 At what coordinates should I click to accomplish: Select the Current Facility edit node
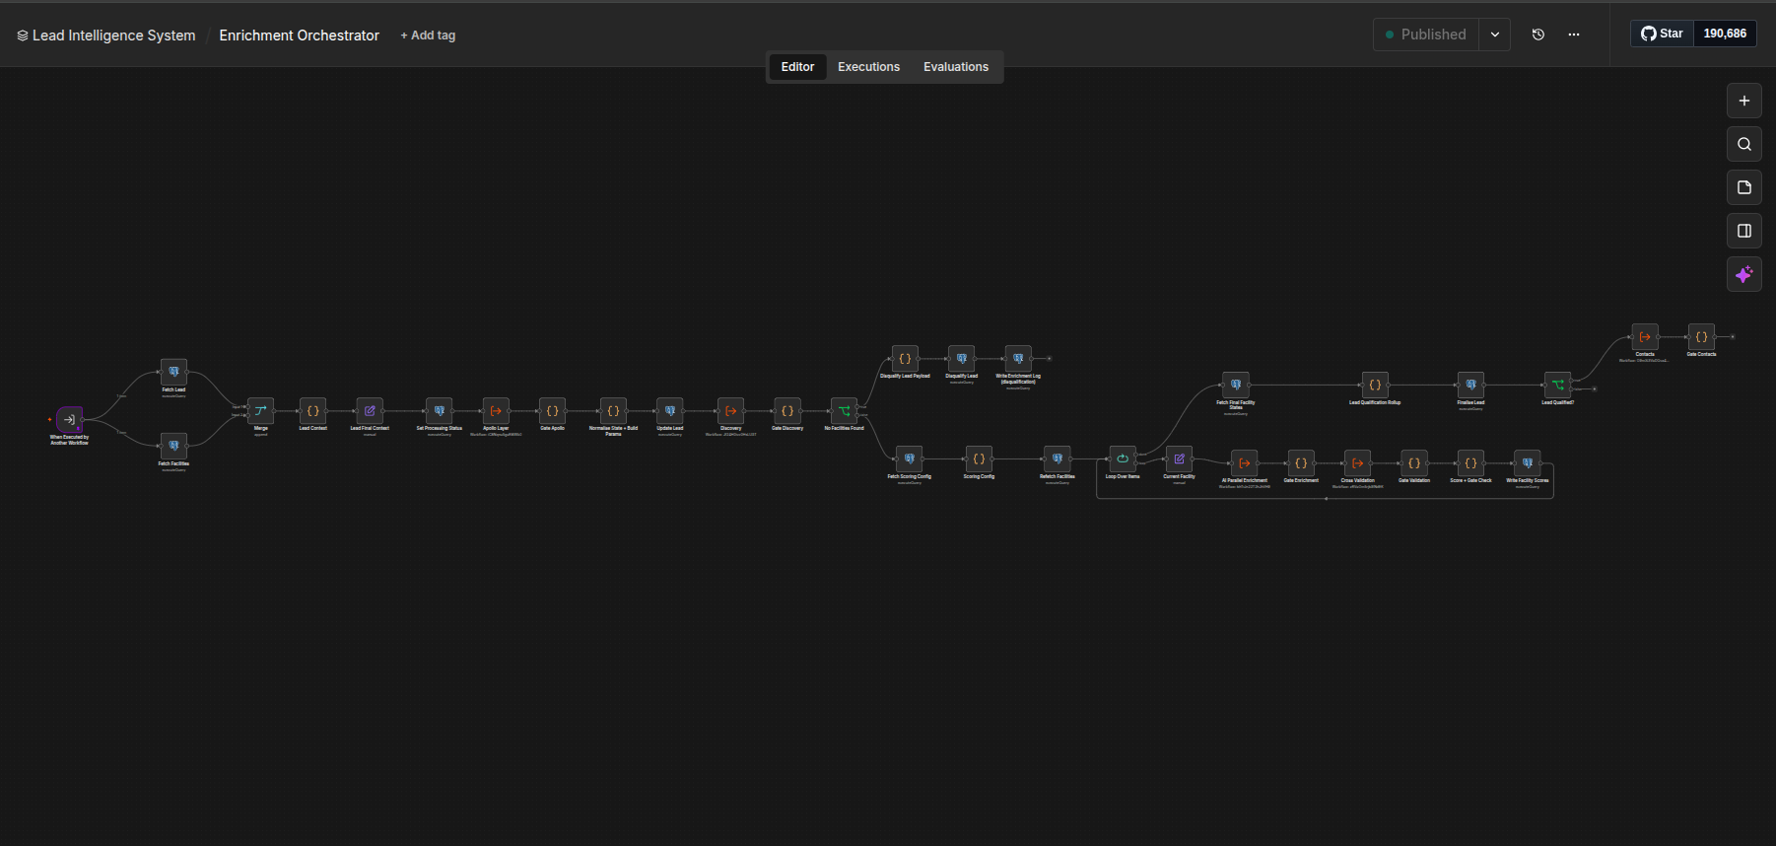1179,458
